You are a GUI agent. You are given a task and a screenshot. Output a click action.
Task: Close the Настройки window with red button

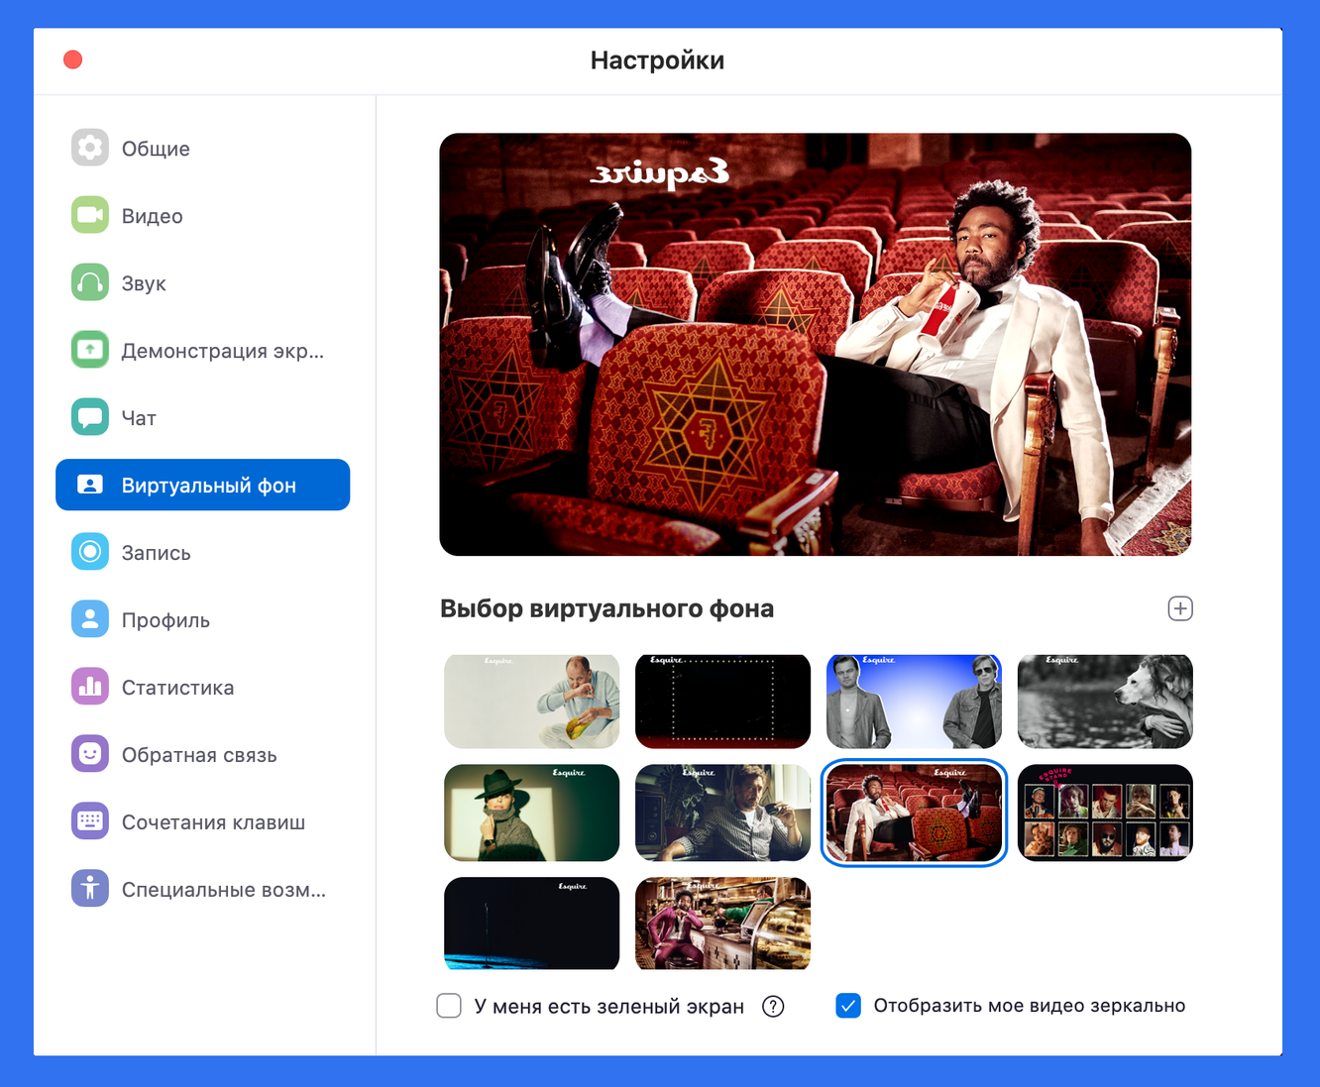(72, 59)
